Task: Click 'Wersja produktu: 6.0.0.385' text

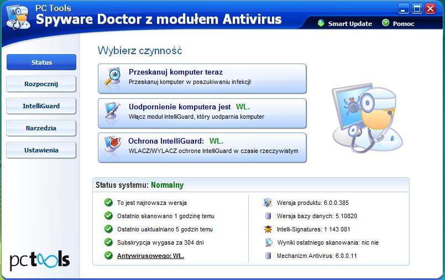Action: pyautogui.click(x=313, y=203)
